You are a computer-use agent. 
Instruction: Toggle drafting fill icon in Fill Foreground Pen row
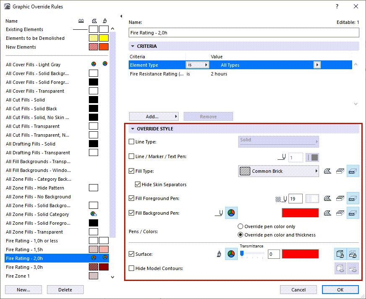tap(353, 198)
